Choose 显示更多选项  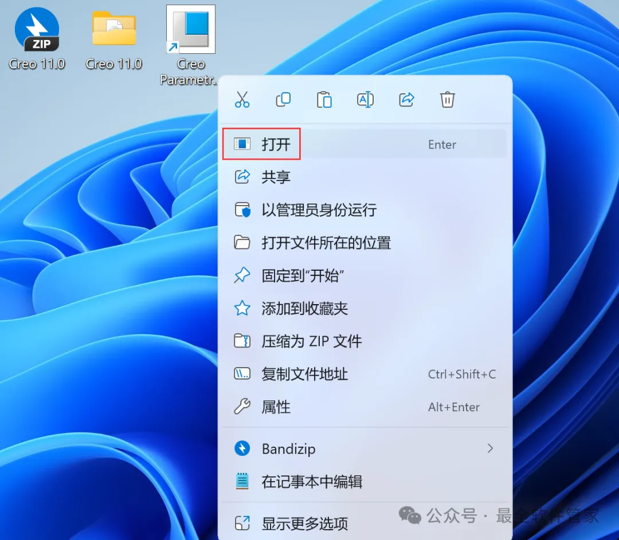(365, 523)
